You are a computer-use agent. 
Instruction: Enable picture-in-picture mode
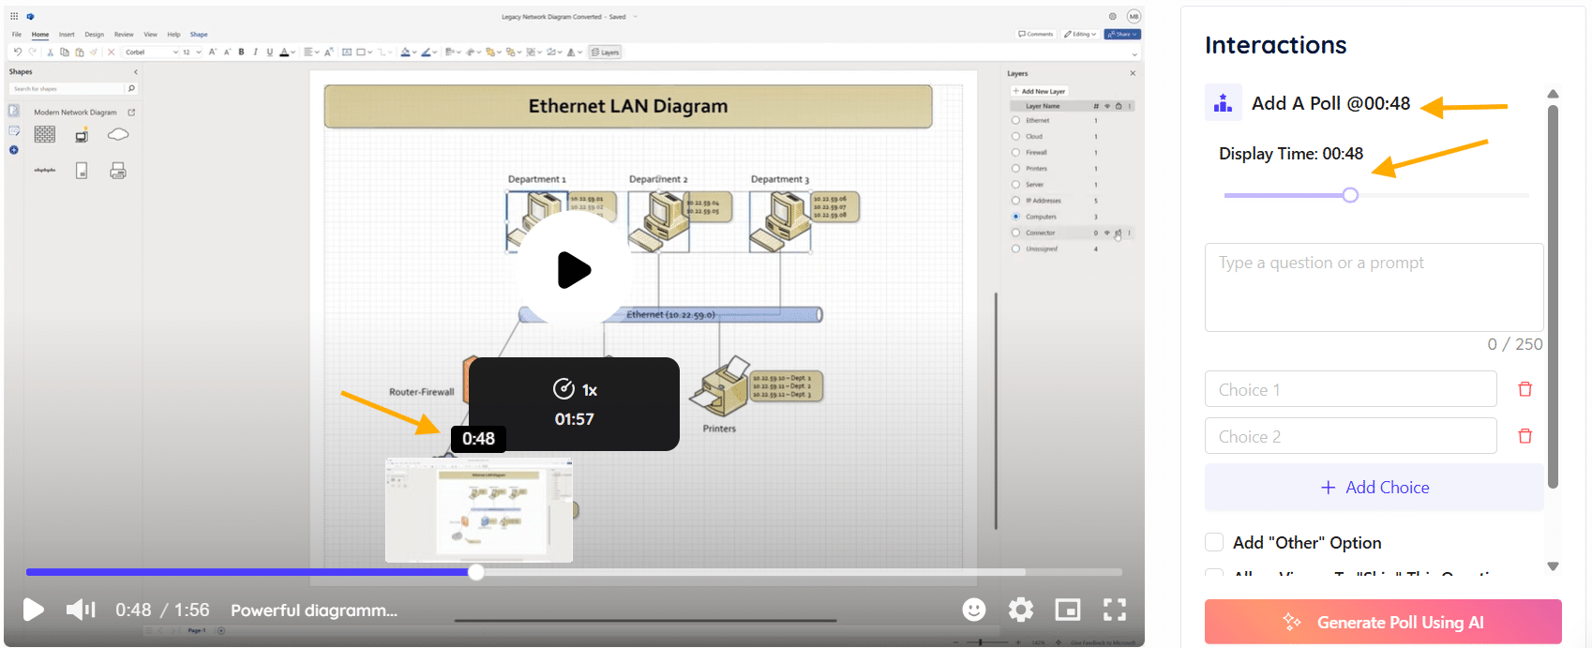pyautogui.click(x=1067, y=610)
